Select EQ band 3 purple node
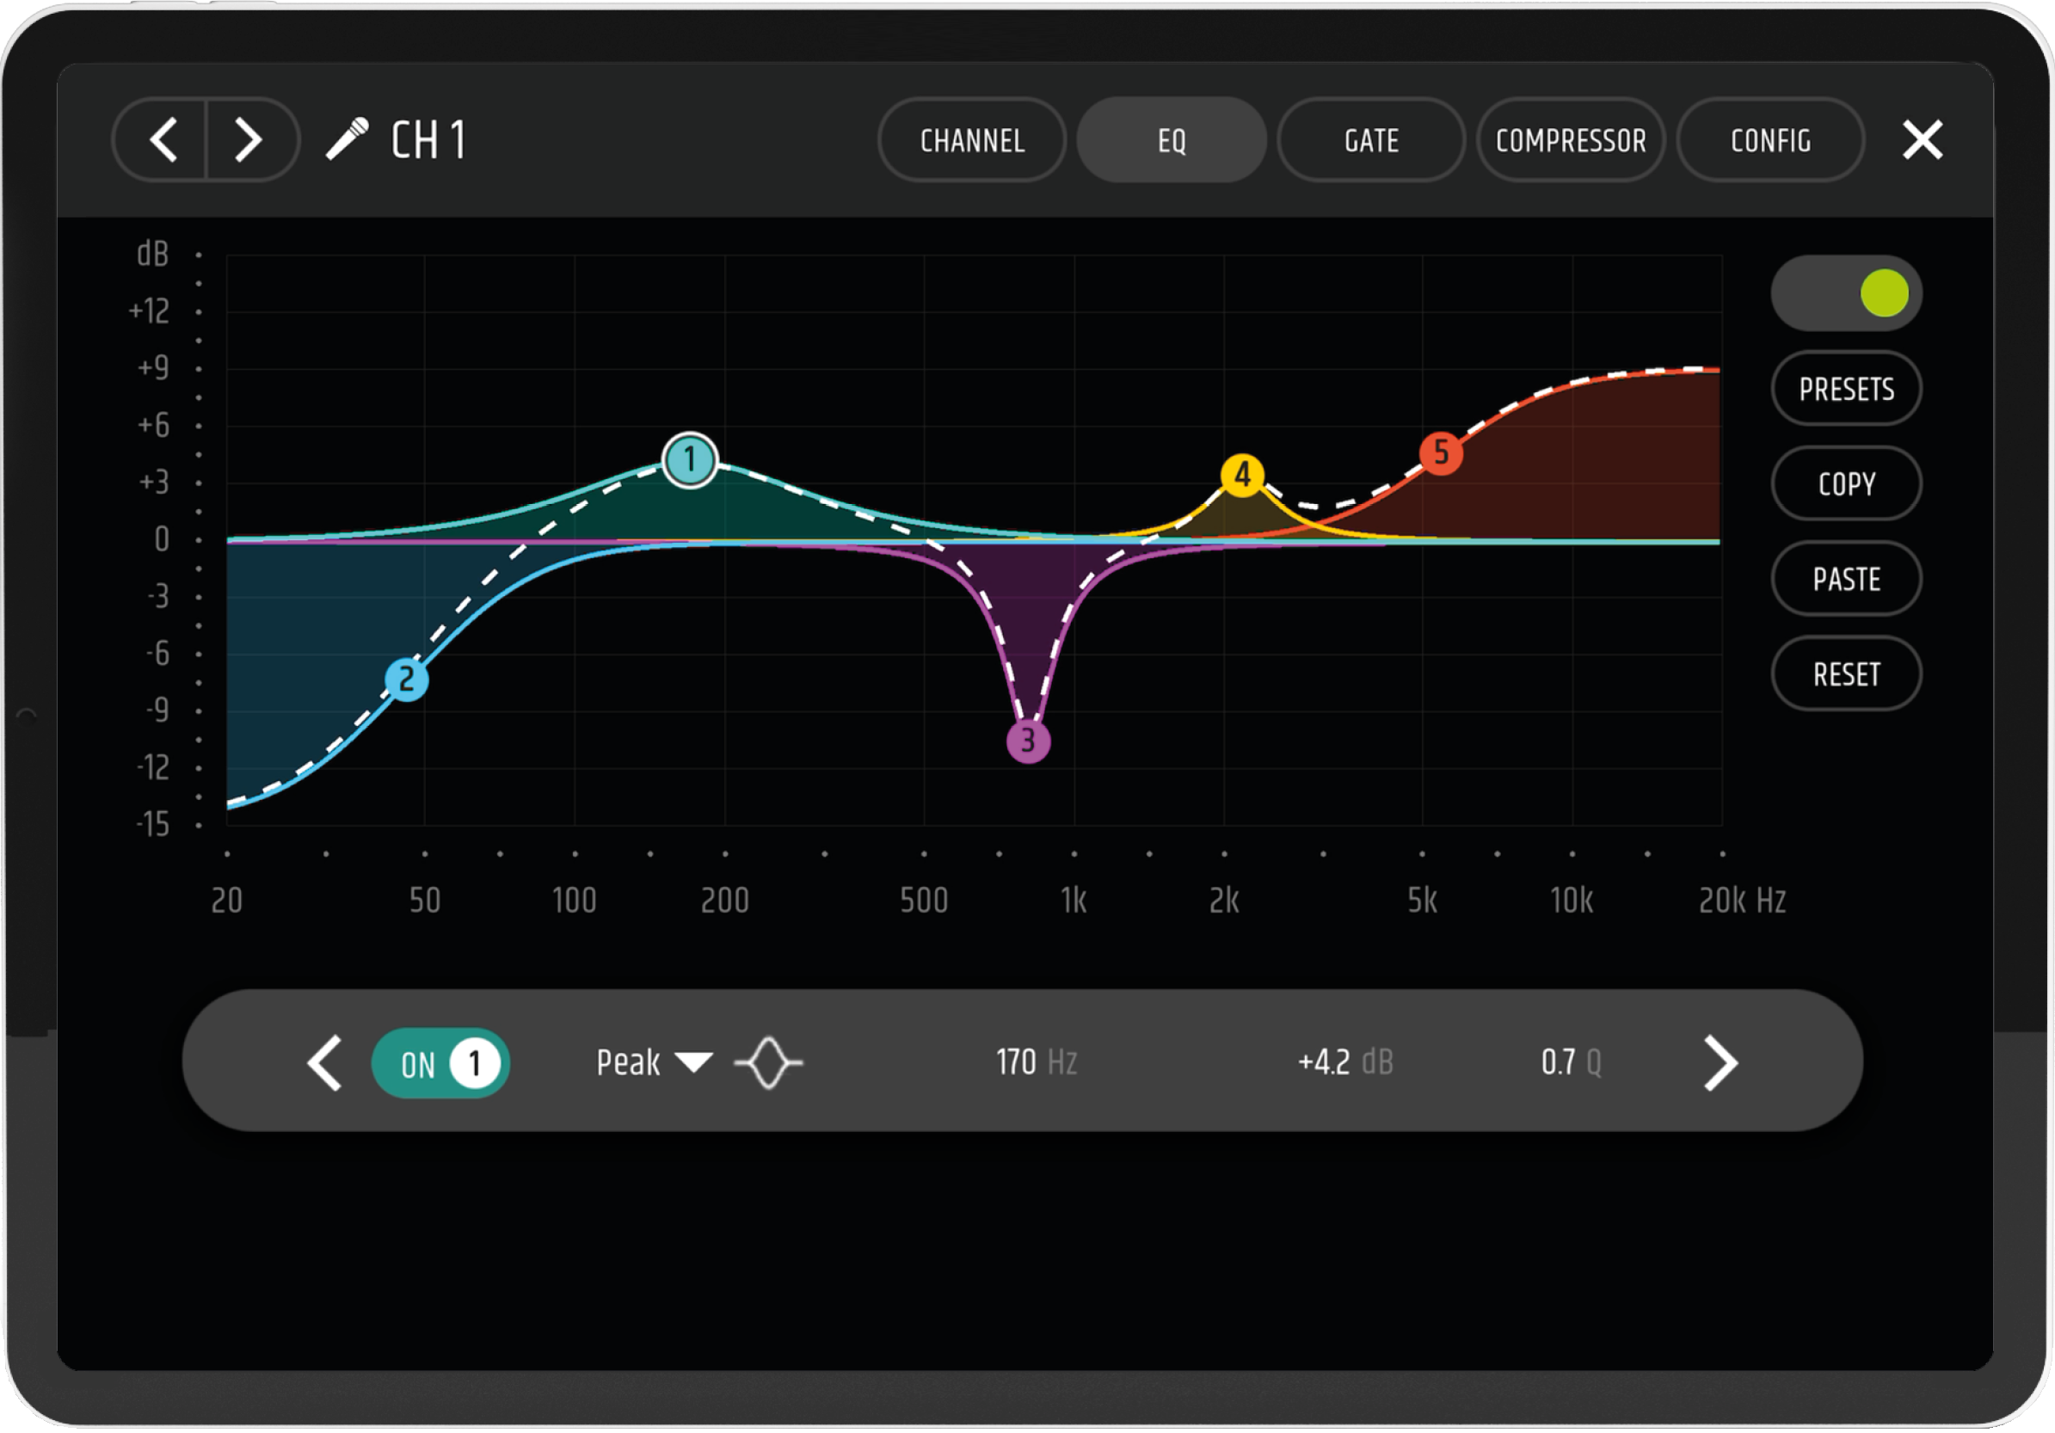This screenshot has width=2055, height=1433. click(1027, 741)
